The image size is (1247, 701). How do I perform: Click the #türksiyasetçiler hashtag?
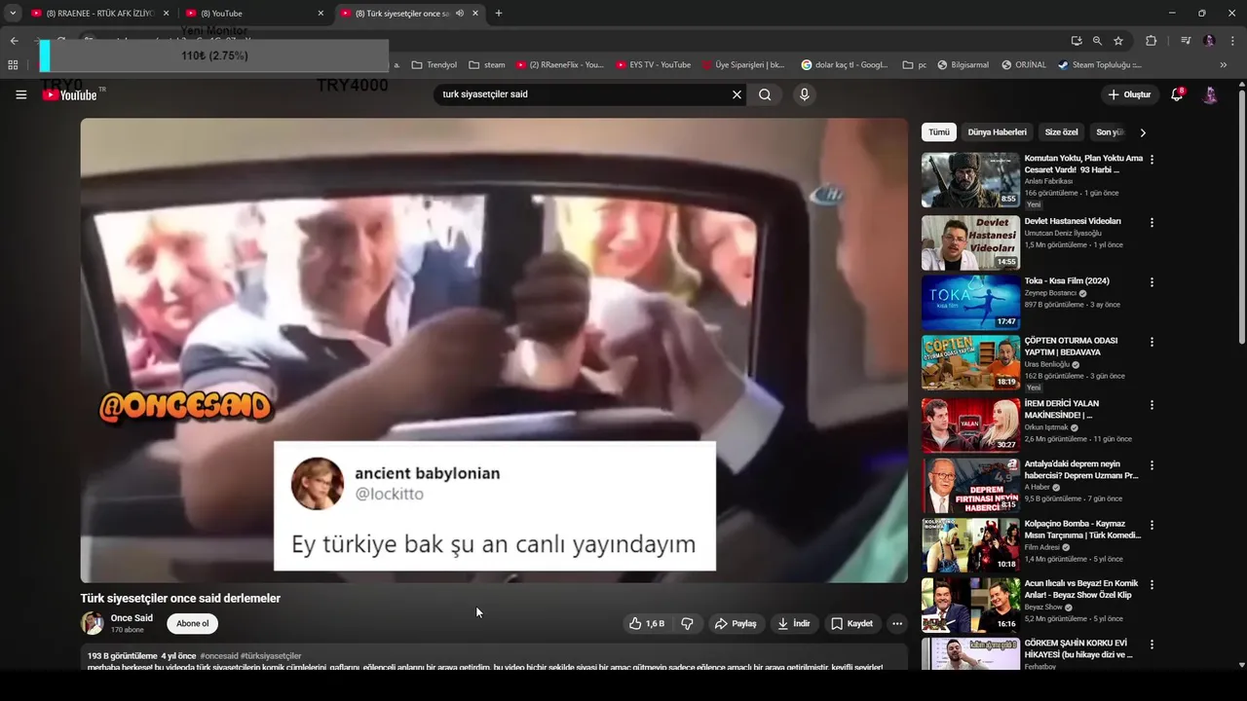271,656
